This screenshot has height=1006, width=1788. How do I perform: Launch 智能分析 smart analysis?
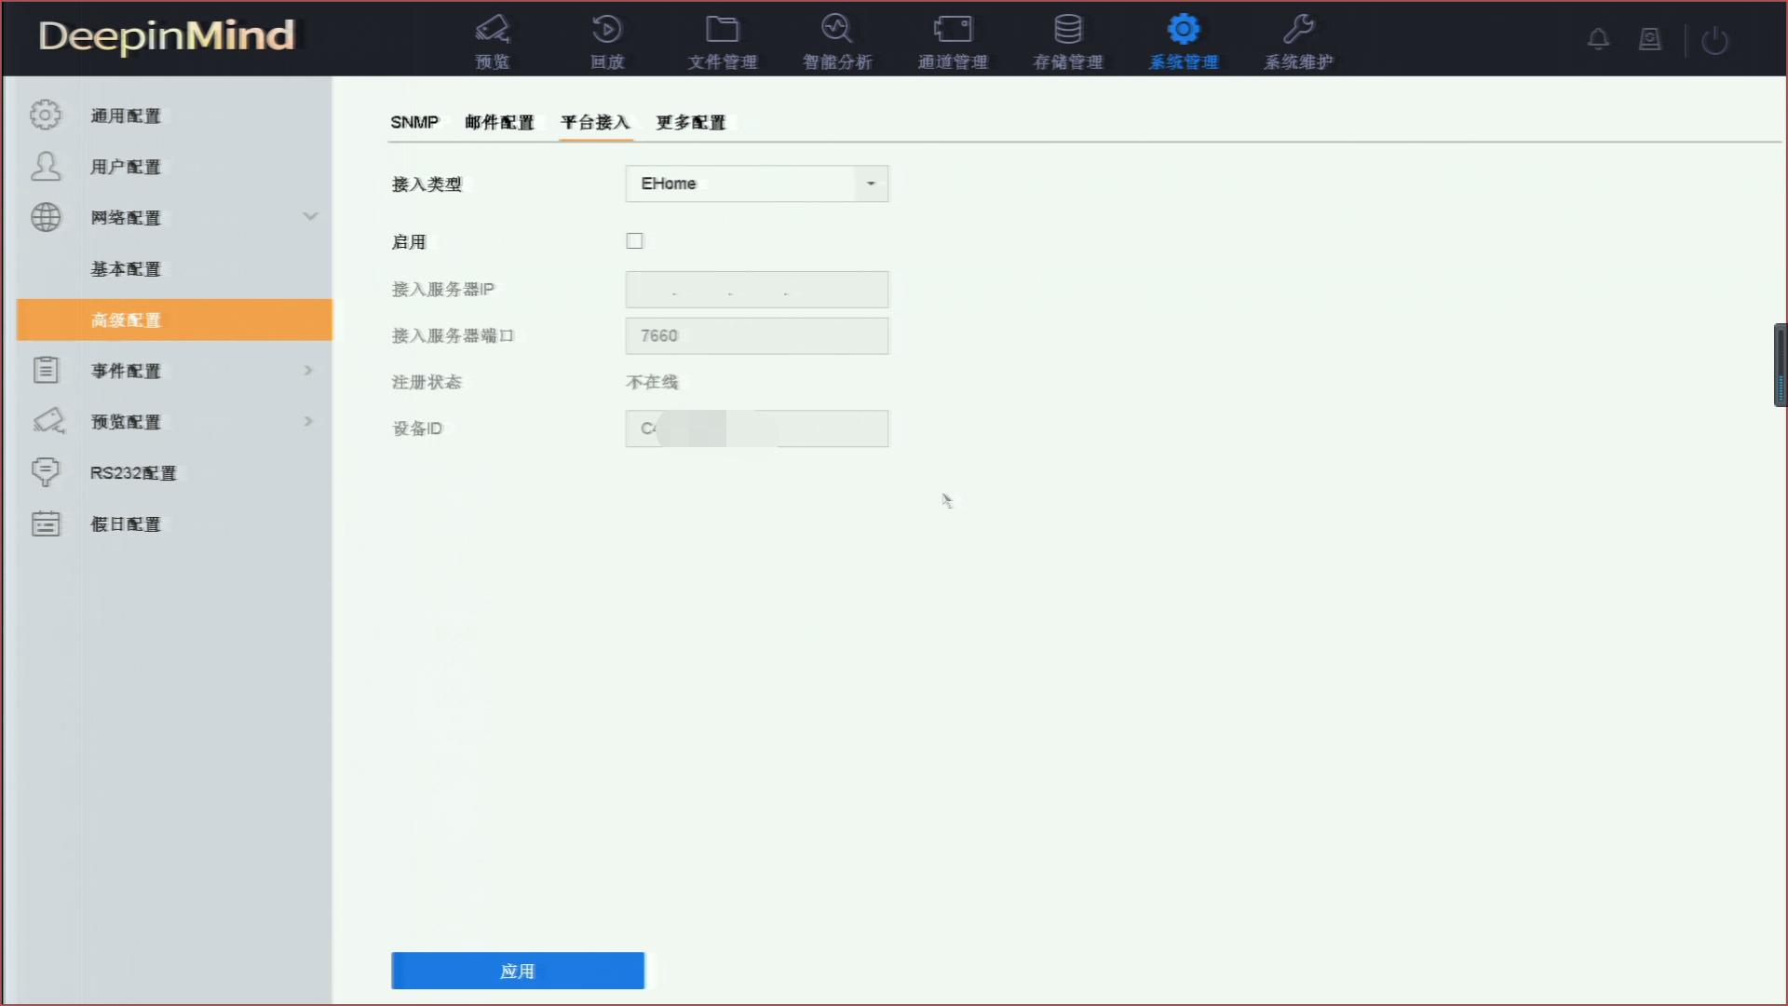(x=836, y=39)
